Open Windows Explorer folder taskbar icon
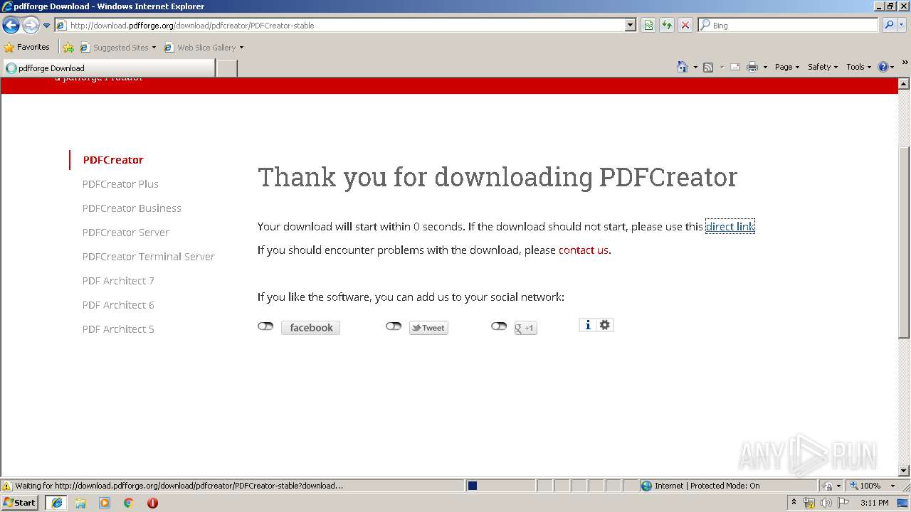Screen dimensions: 911x512 (x=80, y=503)
